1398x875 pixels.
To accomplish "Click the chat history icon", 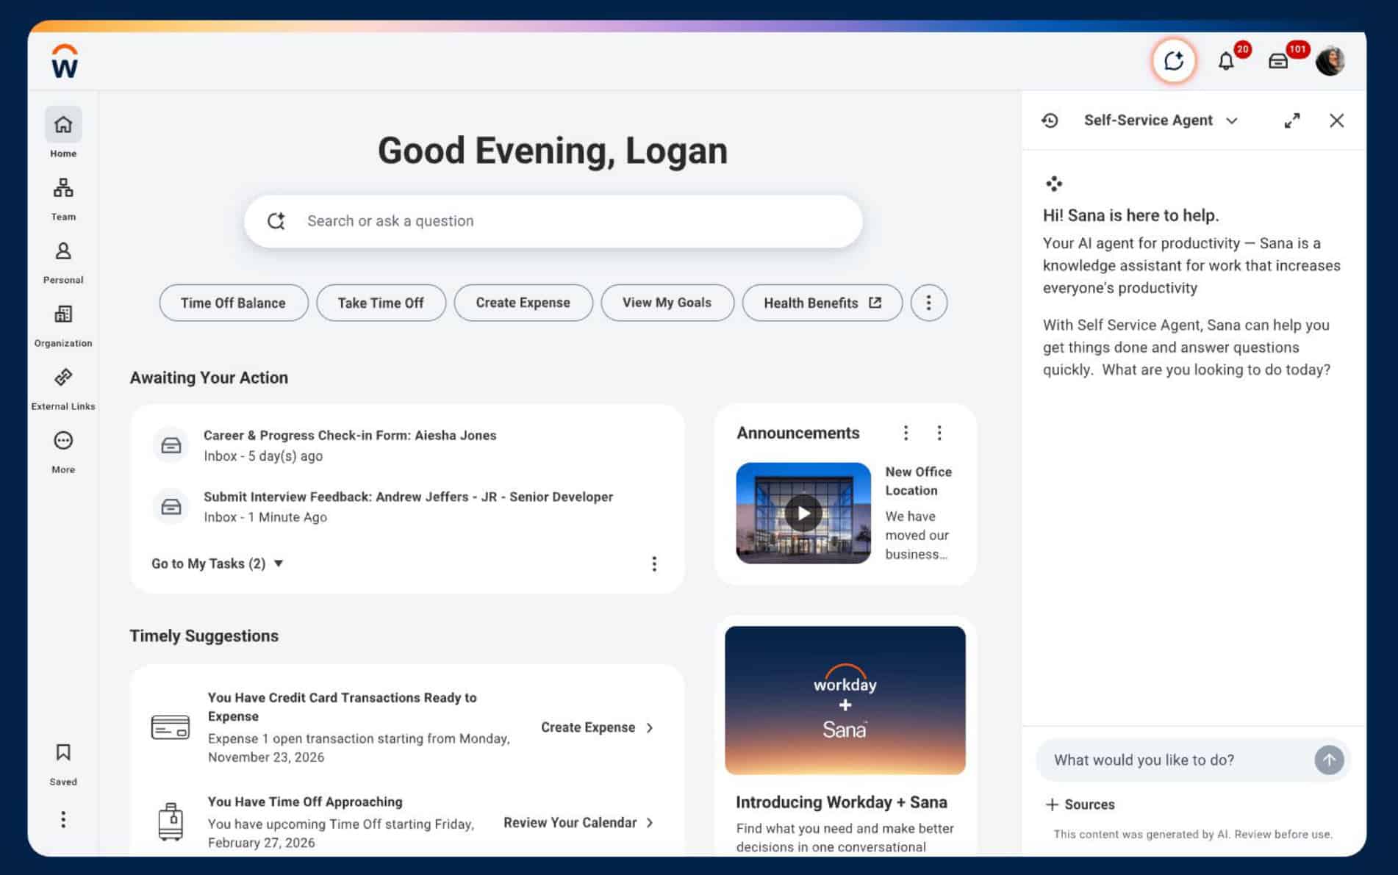I will point(1050,120).
